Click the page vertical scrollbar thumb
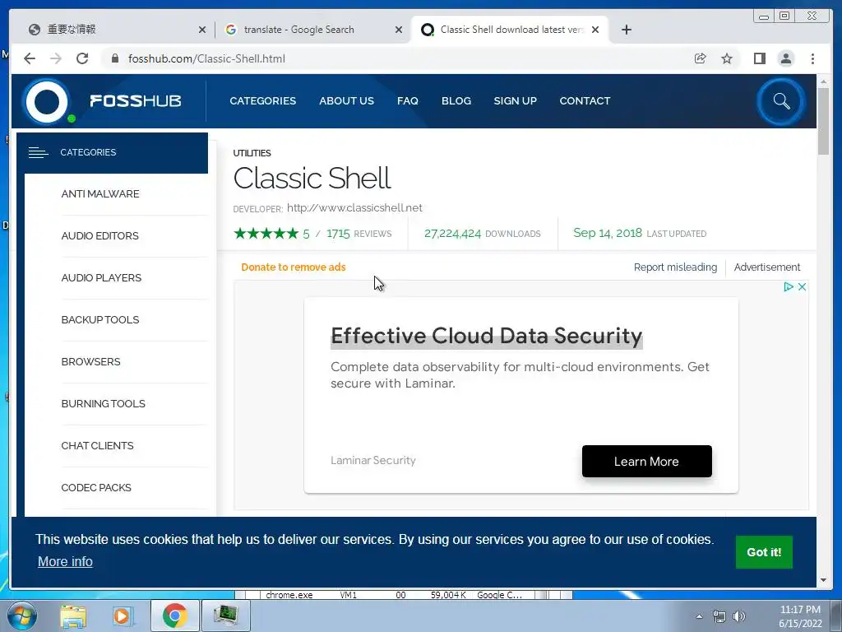The height and width of the screenshot is (632, 842). point(823,121)
